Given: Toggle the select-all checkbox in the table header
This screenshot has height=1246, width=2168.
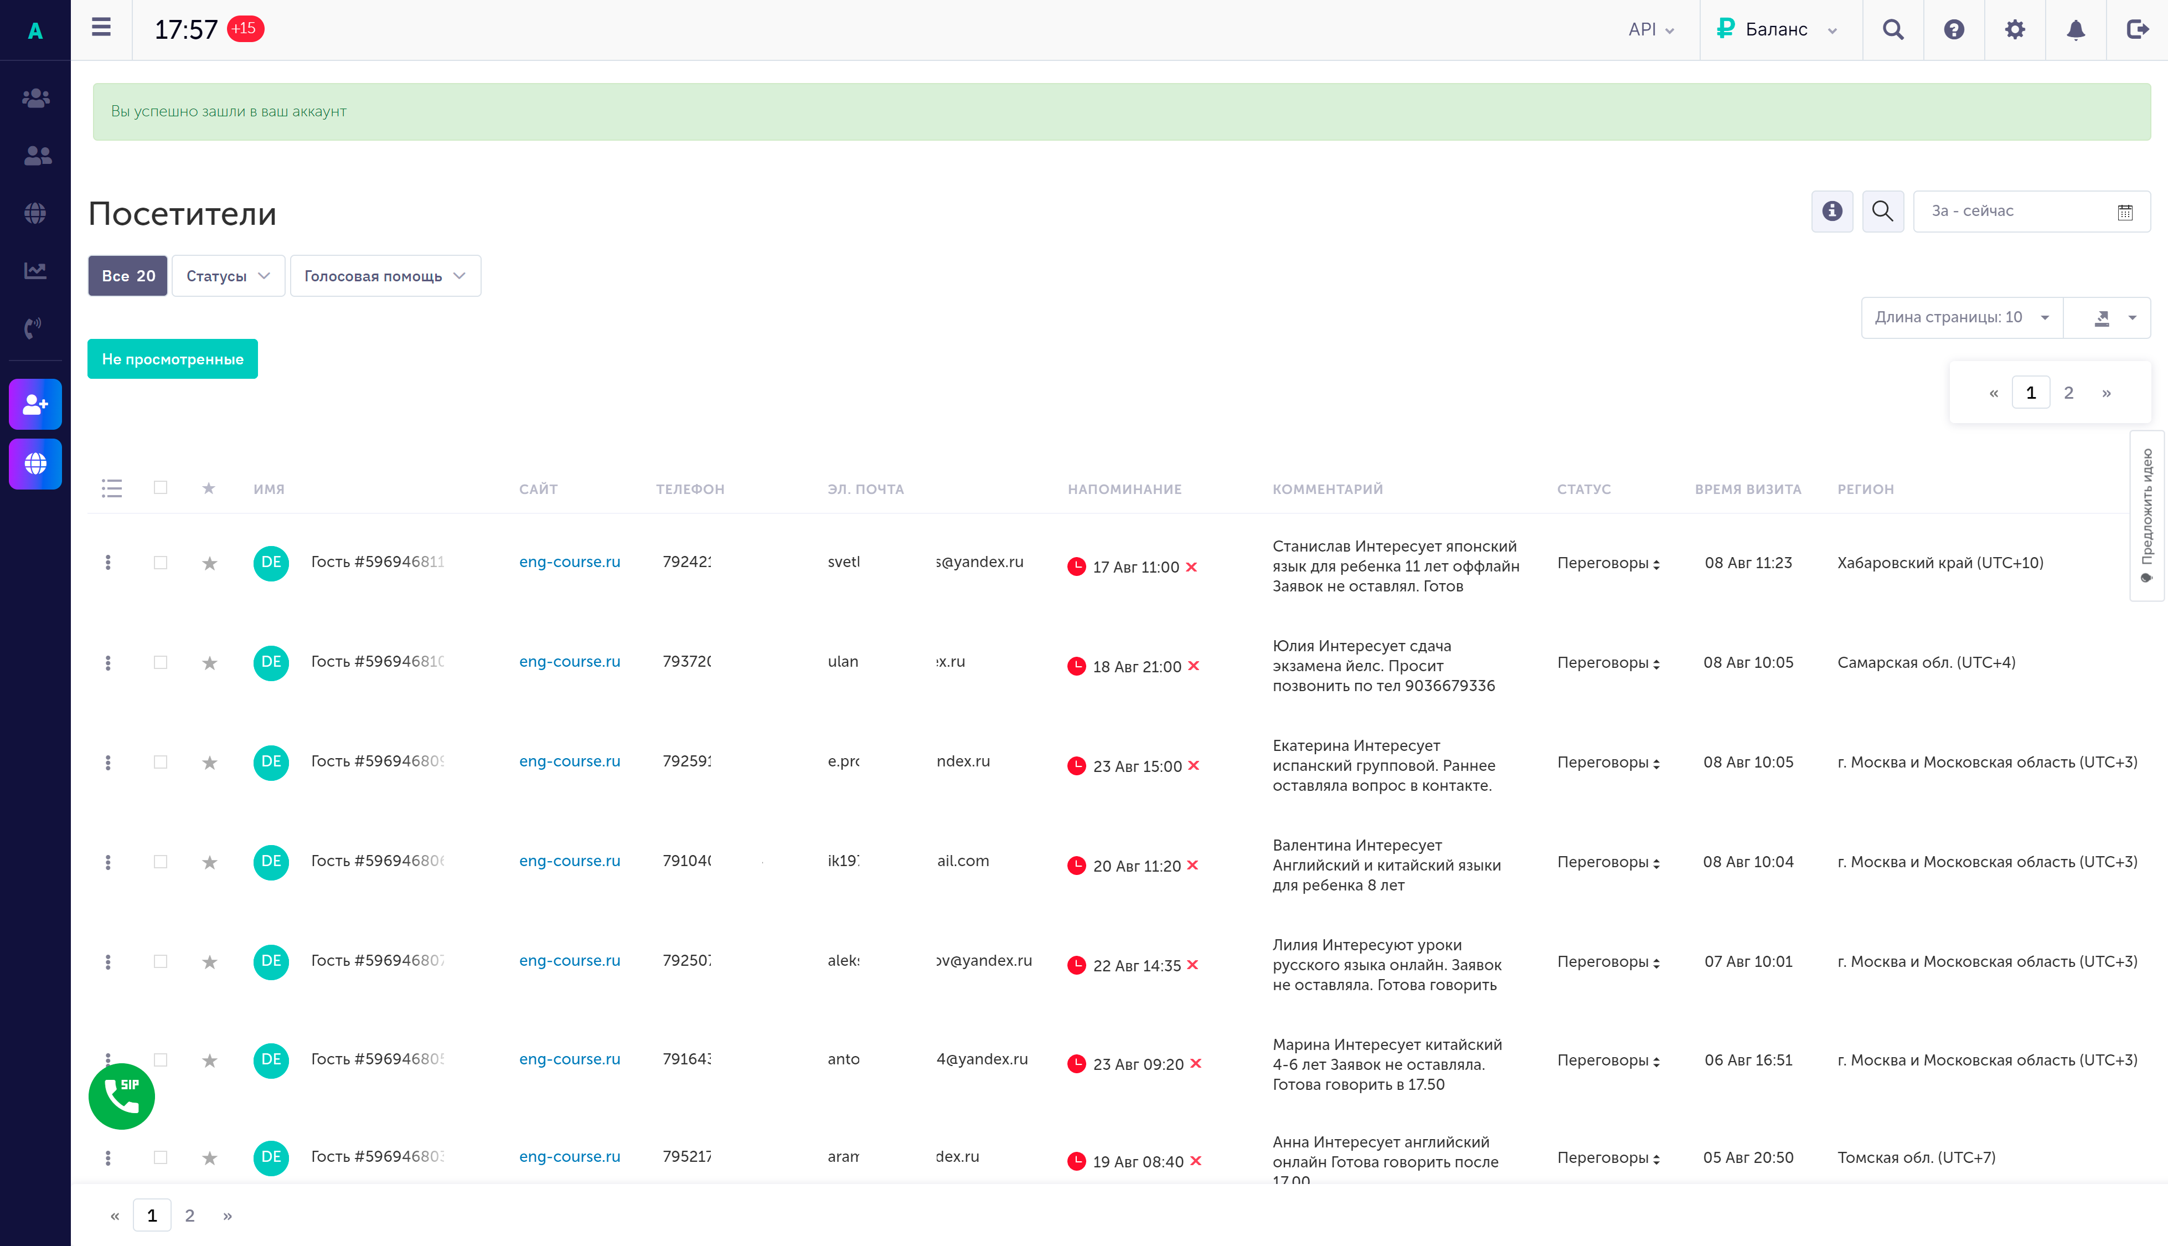Looking at the screenshot, I should tap(160, 488).
